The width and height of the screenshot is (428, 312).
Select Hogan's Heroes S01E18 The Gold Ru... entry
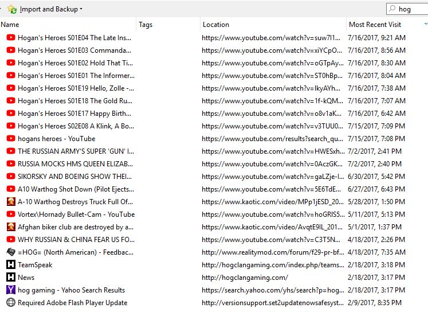tap(75, 101)
